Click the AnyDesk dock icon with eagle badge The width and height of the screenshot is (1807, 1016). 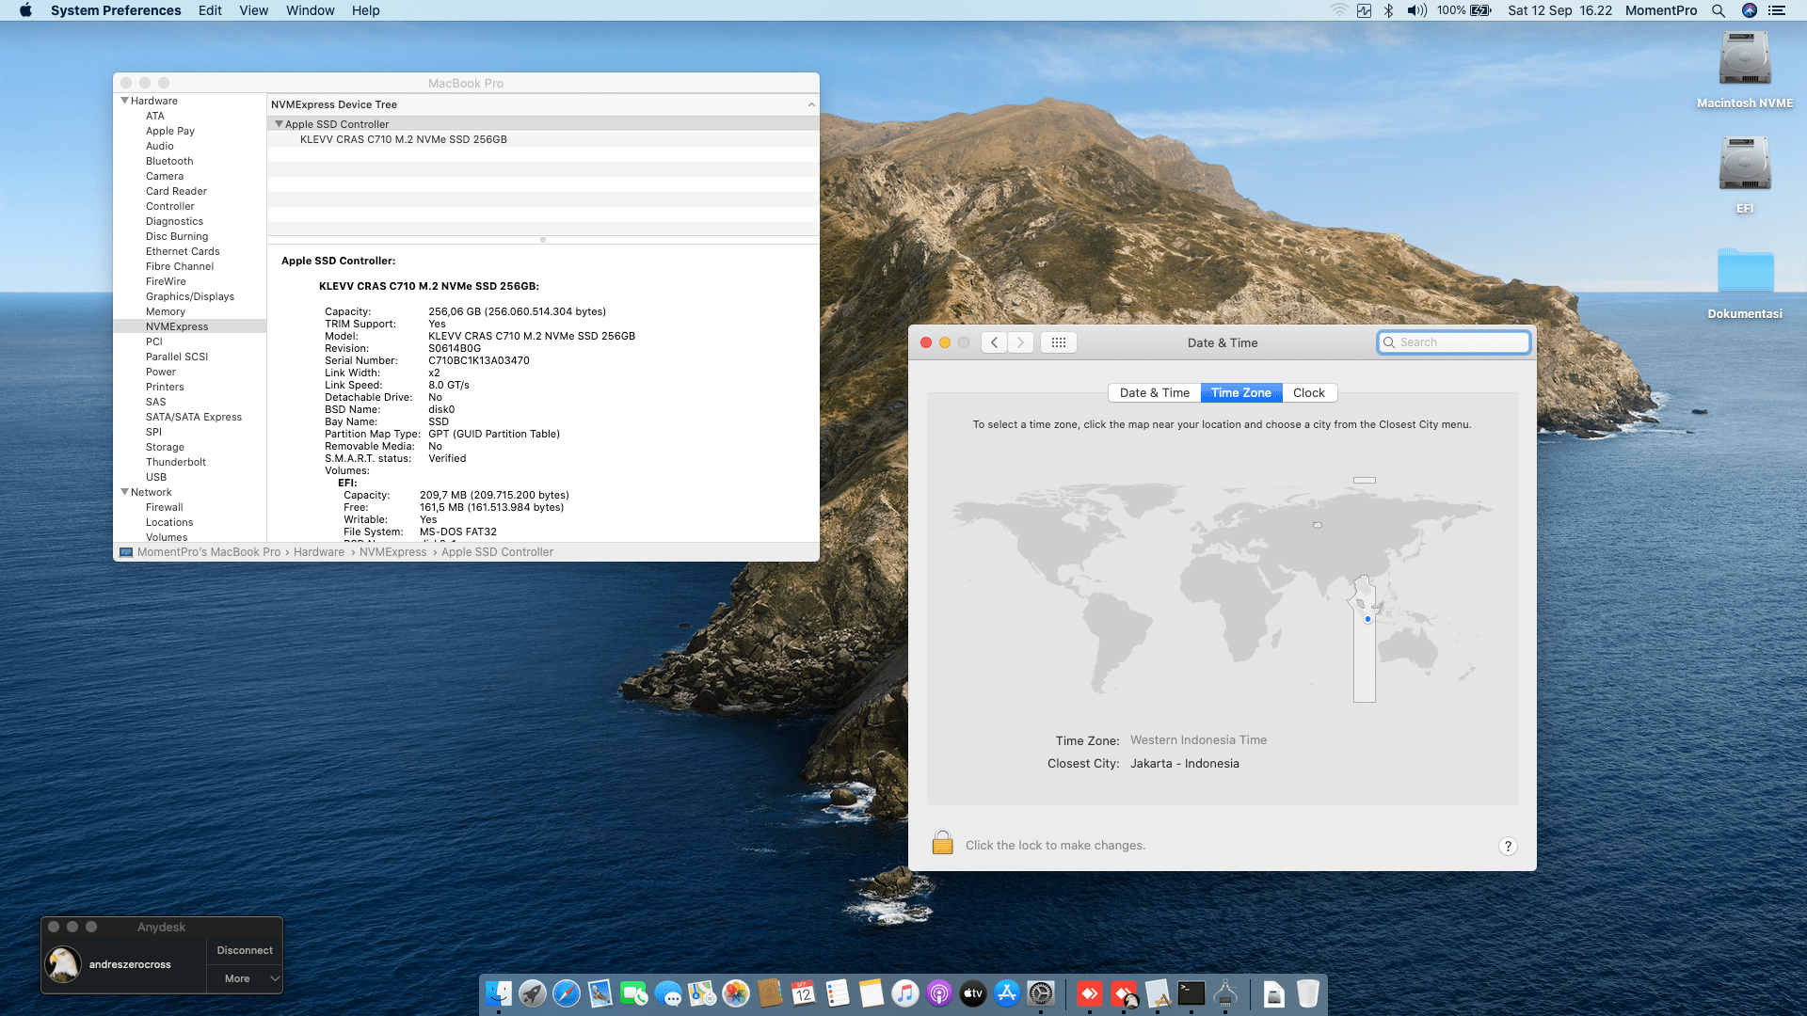pyautogui.click(x=1124, y=993)
